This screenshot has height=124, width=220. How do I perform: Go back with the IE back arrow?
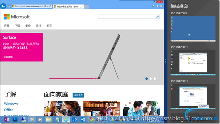click(x=3, y=6)
